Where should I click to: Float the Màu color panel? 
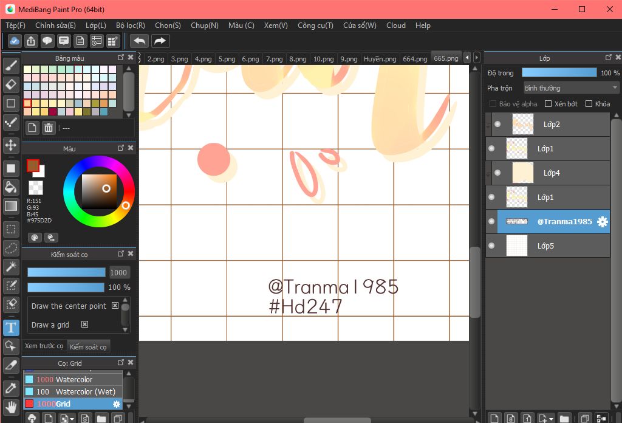pos(121,148)
